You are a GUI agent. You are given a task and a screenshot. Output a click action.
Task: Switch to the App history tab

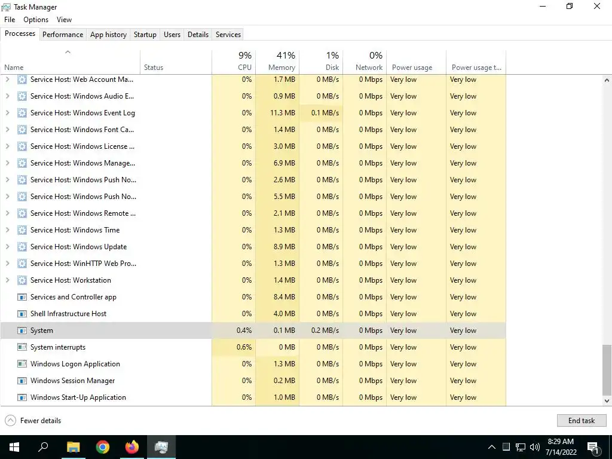109,34
